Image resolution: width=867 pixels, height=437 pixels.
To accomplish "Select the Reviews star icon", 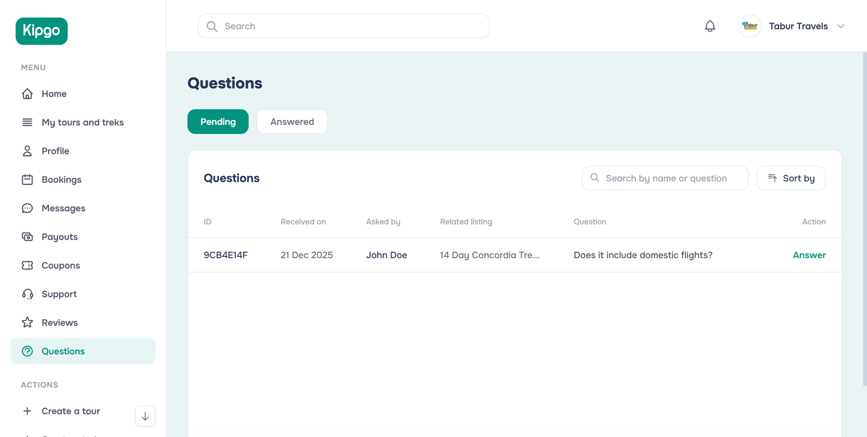I will click(x=28, y=322).
